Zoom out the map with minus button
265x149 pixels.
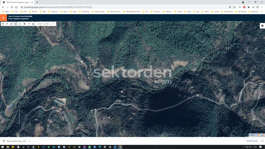coord(7,24)
